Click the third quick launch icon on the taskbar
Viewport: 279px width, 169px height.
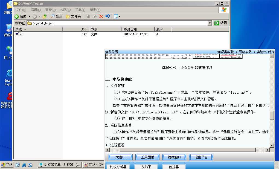pyautogui.click(x=30, y=165)
